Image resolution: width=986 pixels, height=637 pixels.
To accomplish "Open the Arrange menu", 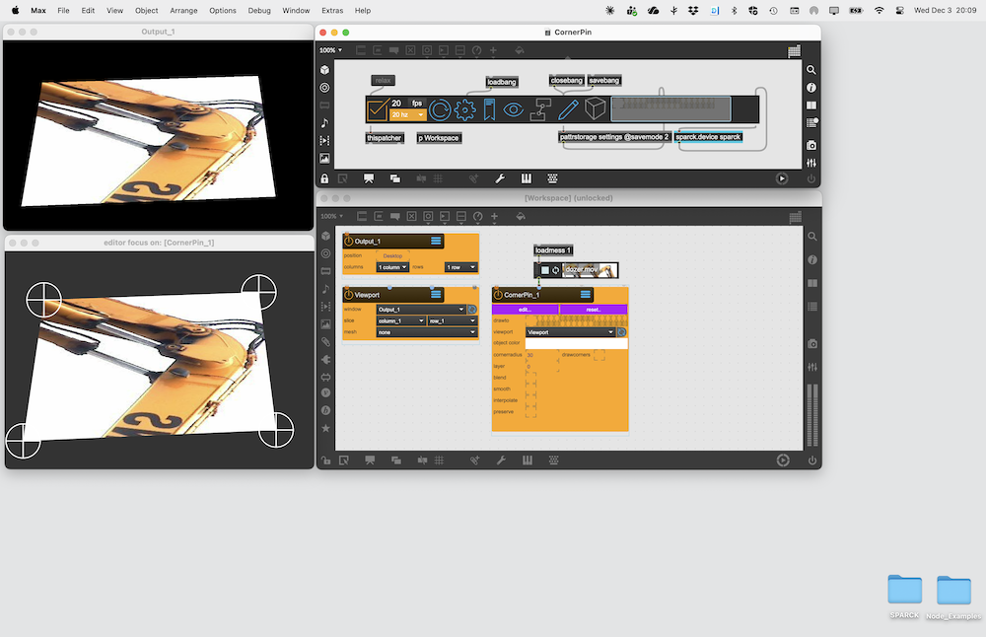I will pyautogui.click(x=183, y=10).
